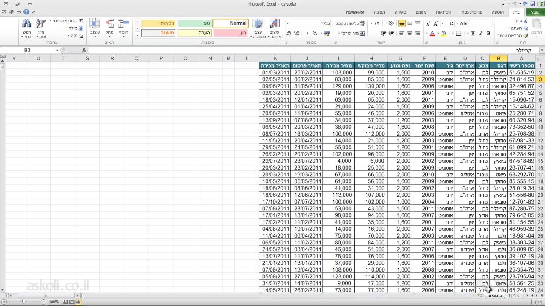The height and width of the screenshot is (306, 545).
Task: Open the number format (כללי) combo box
Action: pyautogui.click(x=308, y=23)
